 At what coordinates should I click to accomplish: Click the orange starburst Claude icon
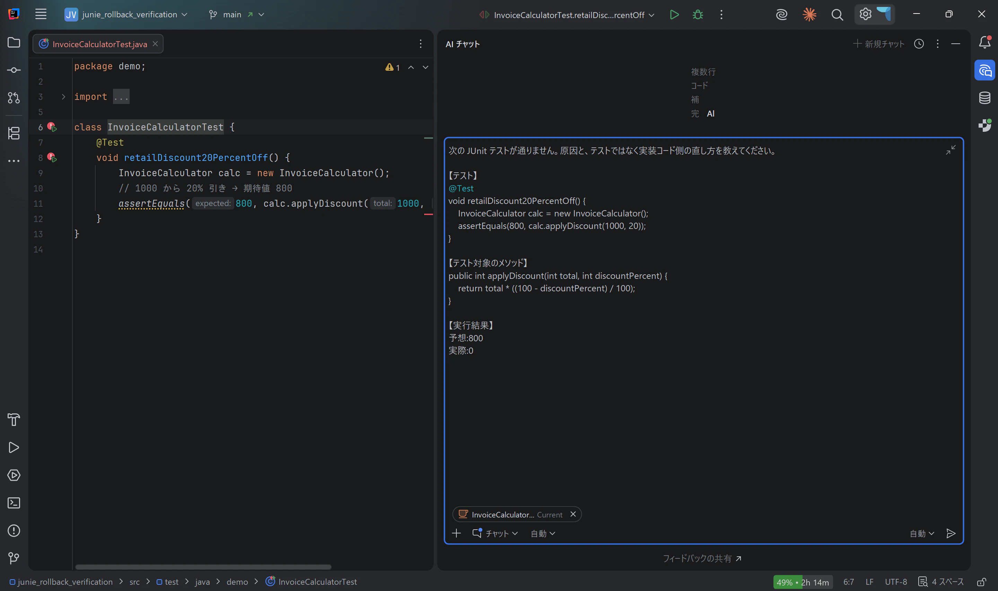click(x=809, y=15)
